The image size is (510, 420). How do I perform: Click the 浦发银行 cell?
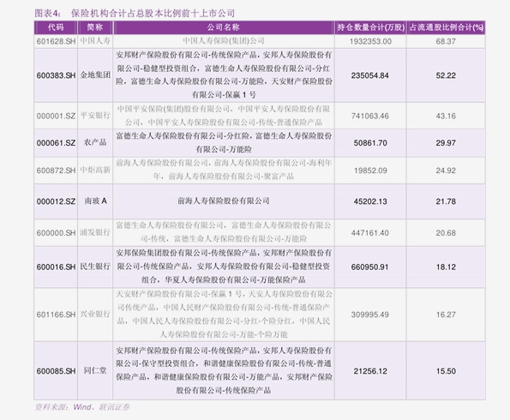click(x=95, y=232)
